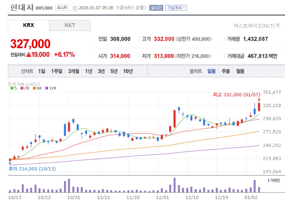Select the 주봉 candlestick chart
285x207 pixels.
pos(226,71)
